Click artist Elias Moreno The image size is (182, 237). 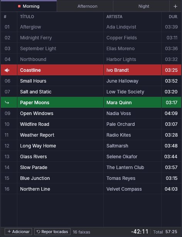[120, 49]
